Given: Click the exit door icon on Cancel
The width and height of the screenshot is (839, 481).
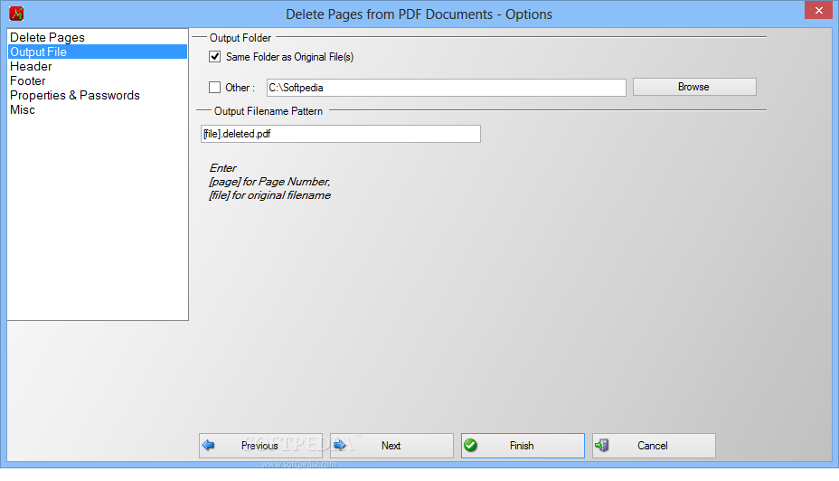Looking at the screenshot, I should [x=602, y=445].
